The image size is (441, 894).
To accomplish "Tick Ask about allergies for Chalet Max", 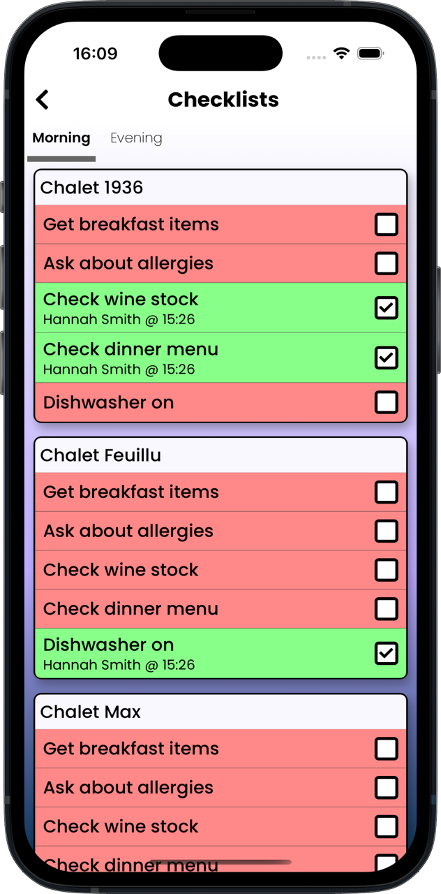I will tap(386, 788).
